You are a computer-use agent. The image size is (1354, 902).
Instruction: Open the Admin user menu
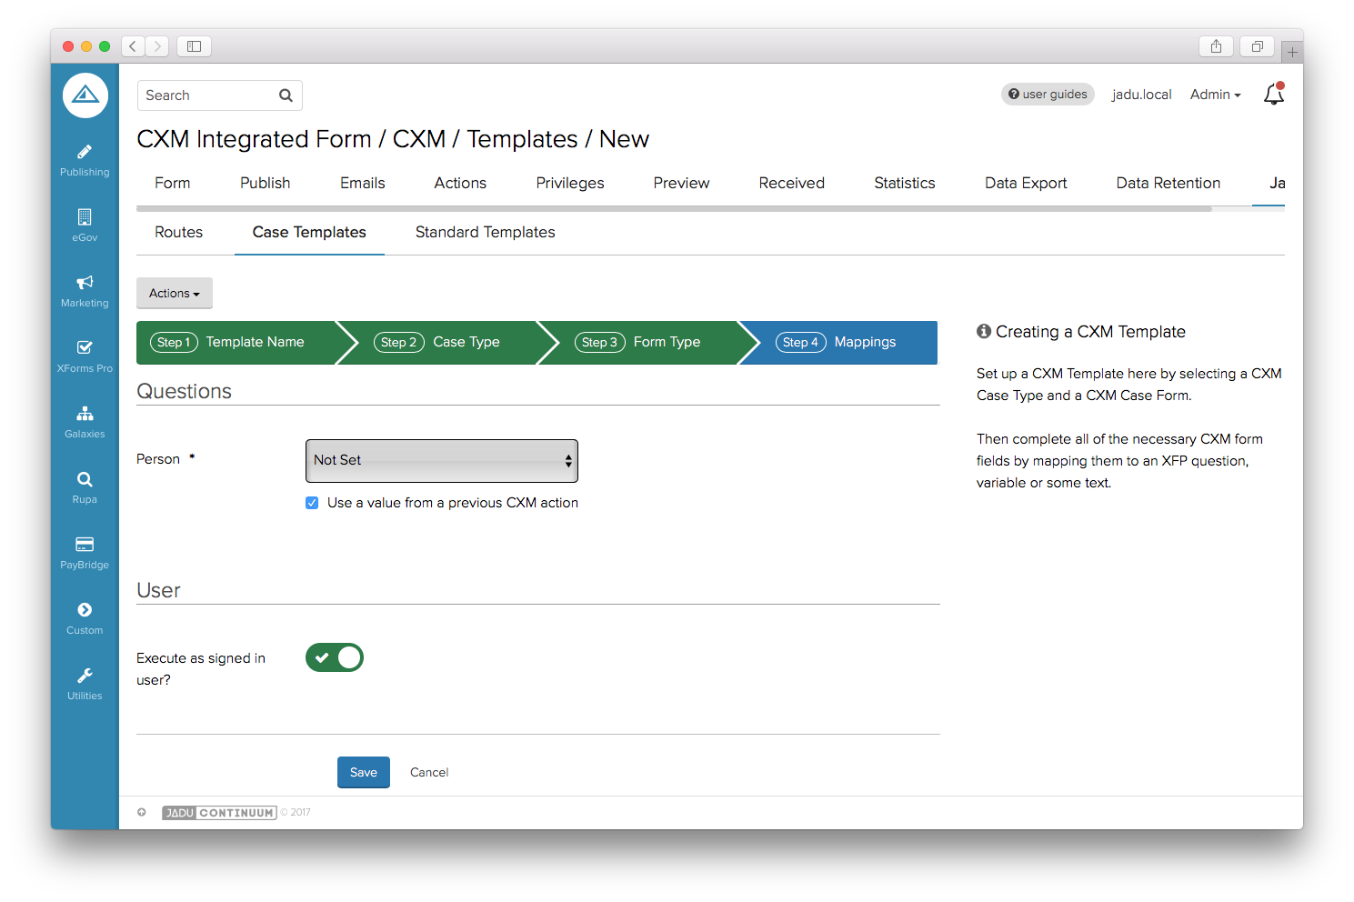point(1215,95)
